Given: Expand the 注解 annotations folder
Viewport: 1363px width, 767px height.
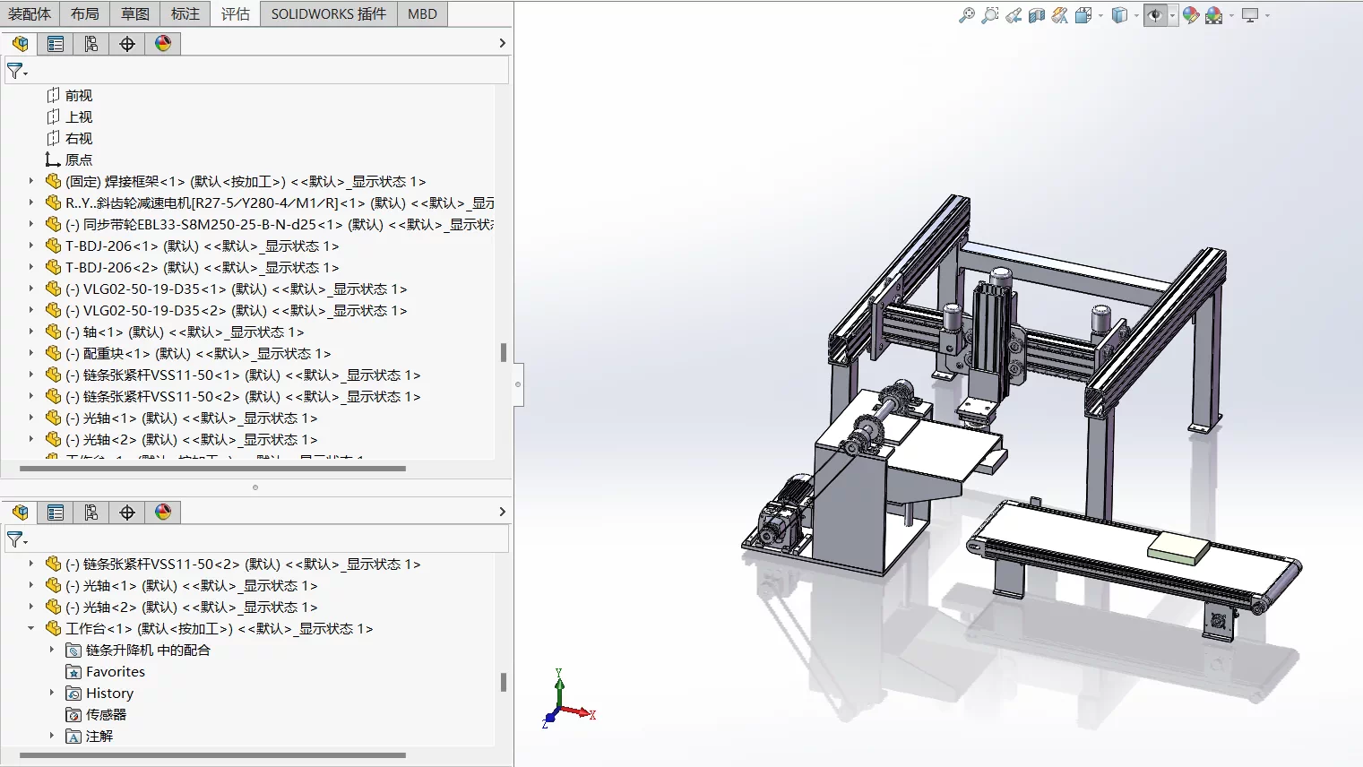Looking at the screenshot, I should [52, 736].
